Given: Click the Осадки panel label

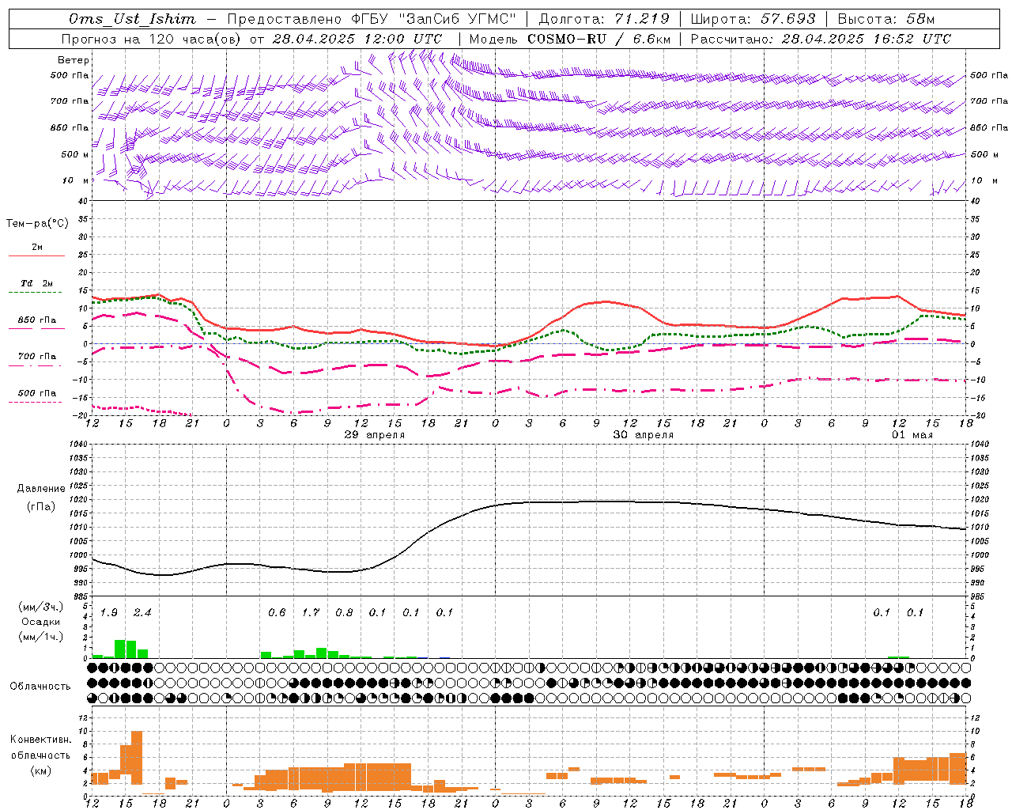Looking at the screenshot, I should pyautogui.click(x=41, y=622).
